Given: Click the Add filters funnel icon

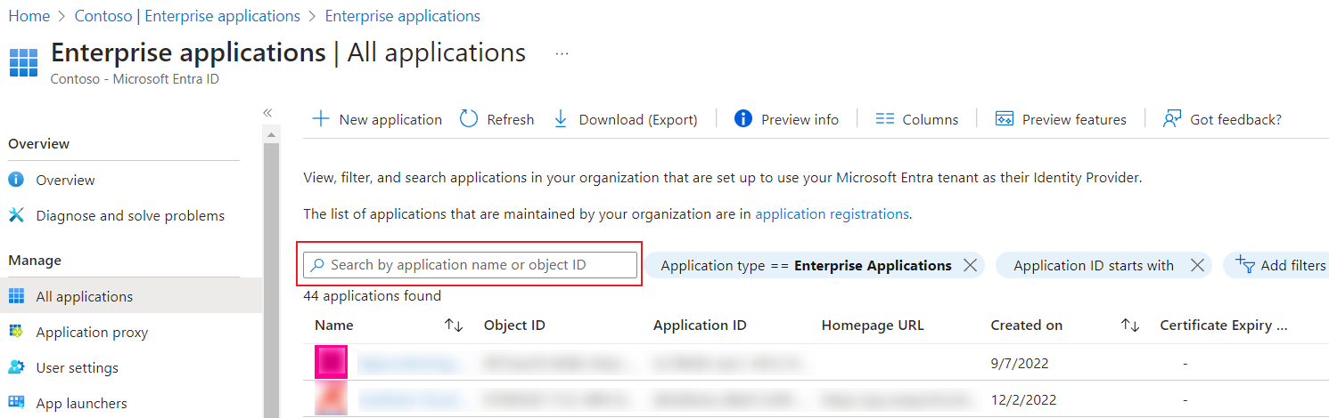Looking at the screenshot, I should point(1245,264).
